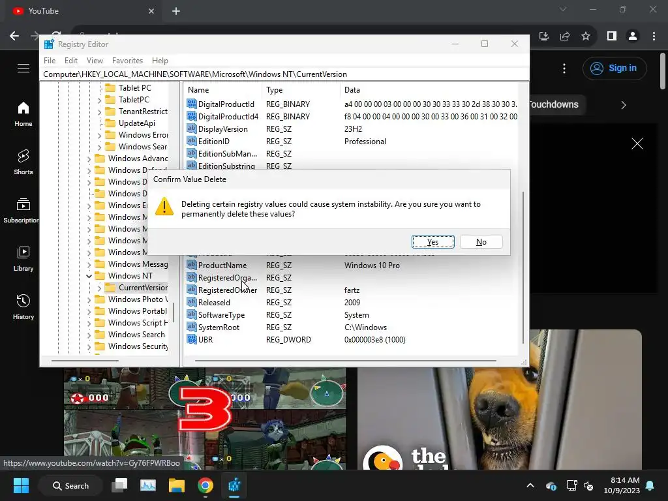Click the registry path address bar
This screenshot has height=501, width=668.
[x=284, y=74]
